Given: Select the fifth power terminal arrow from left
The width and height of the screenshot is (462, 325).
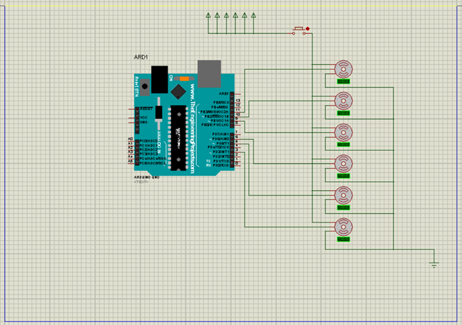Looking at the screenshot, I should pyautogui.click(x=245, y=15).
